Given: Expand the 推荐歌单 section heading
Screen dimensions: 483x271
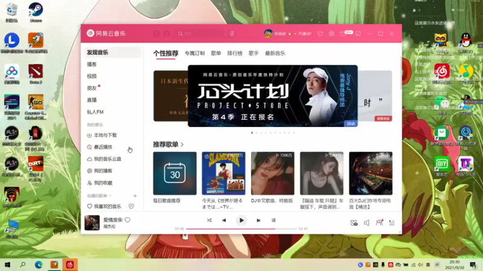Looking at the screenshot, I should 168,145.
